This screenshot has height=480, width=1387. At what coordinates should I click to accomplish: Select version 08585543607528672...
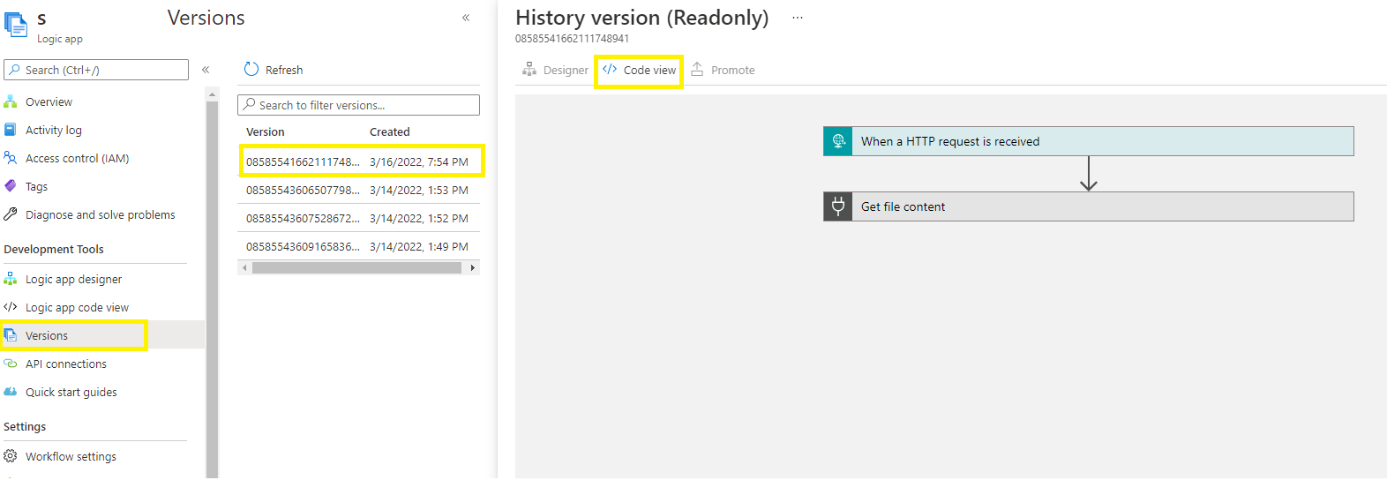pos(303,218)
